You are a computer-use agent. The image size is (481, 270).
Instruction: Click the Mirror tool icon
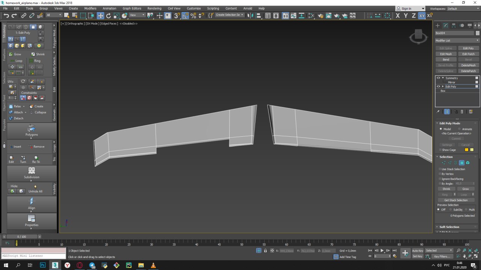250,15
